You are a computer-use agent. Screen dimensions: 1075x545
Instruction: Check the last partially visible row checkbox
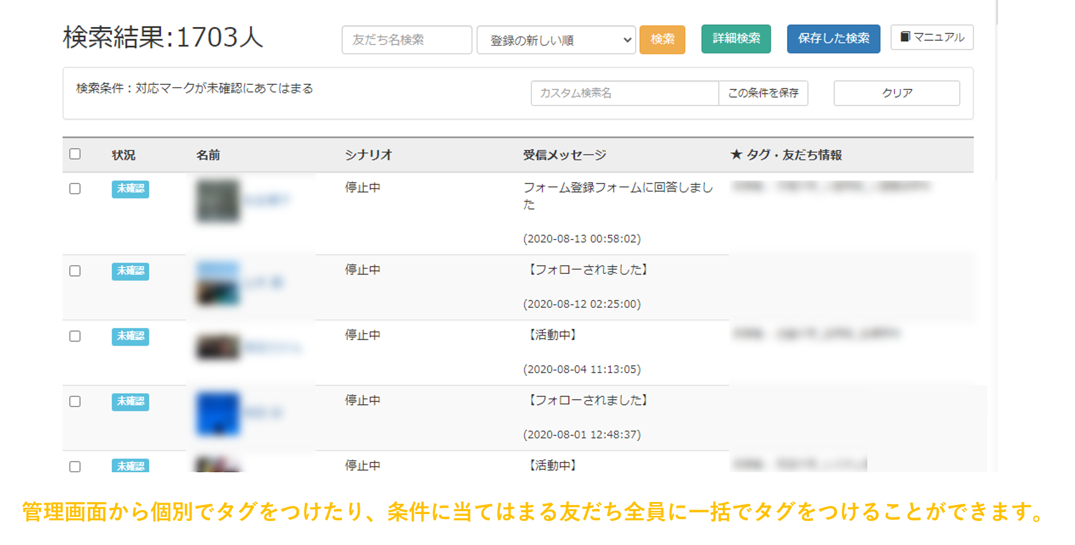coord(75,466)
